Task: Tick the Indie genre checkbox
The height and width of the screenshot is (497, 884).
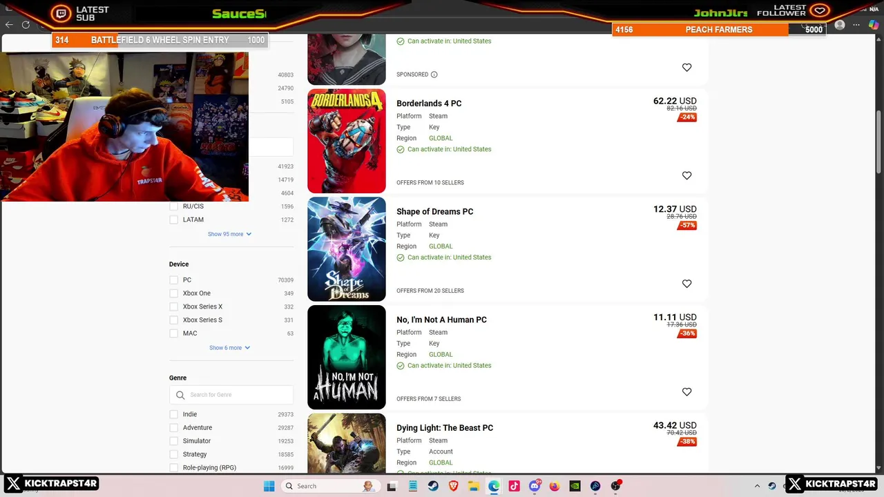Action: 173,414
